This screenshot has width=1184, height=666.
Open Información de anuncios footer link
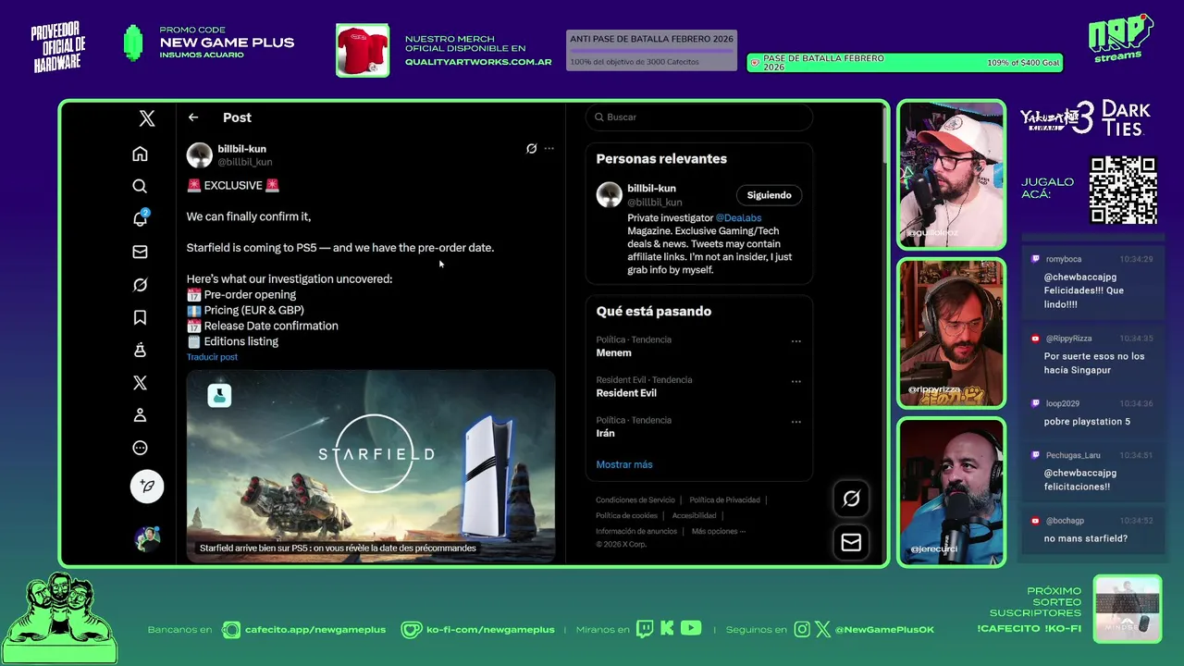636,532
